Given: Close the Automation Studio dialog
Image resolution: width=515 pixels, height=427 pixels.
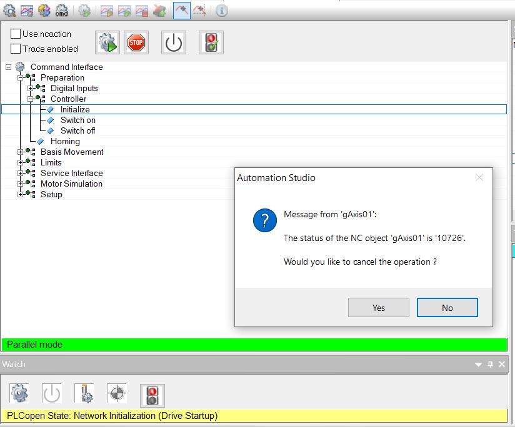Looking at the screenshot, I should [479, 177].
